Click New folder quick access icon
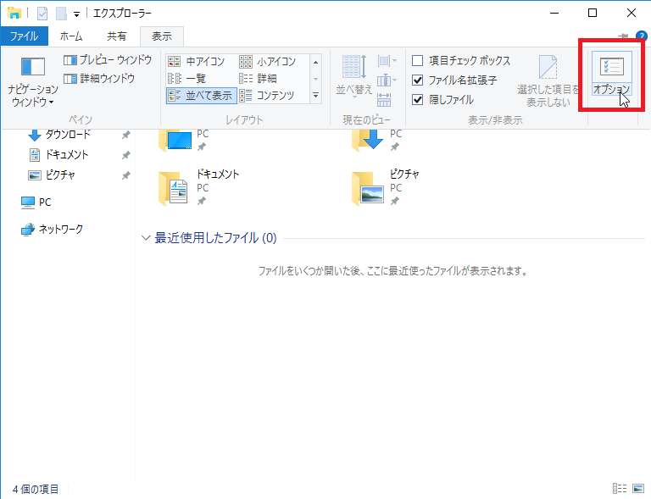Screen dimensions: 651x499 pyautogui.click(x=61, y=14)
